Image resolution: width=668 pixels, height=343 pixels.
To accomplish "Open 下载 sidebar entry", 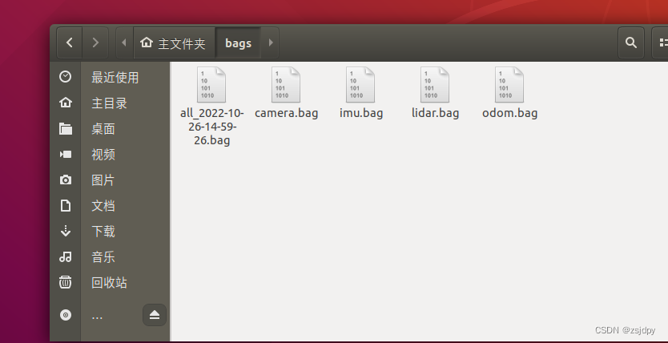I will tap(103, 231).
